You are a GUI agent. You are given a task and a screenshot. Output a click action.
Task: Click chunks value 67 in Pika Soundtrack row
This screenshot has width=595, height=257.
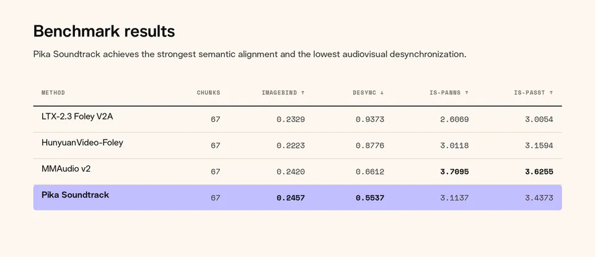pyautogui.click(x=216, y=198)
